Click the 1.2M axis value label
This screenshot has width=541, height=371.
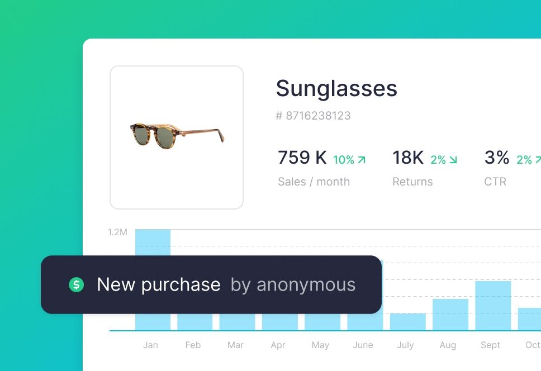pos(116,231)
